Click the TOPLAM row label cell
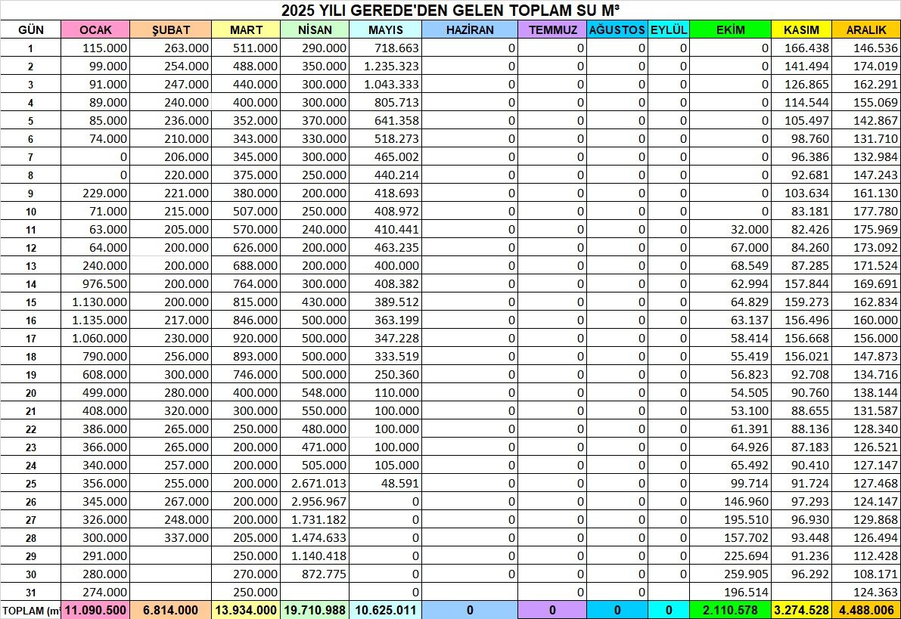Image resolution: width=901 pixels, height=619 pixels. 31,610
